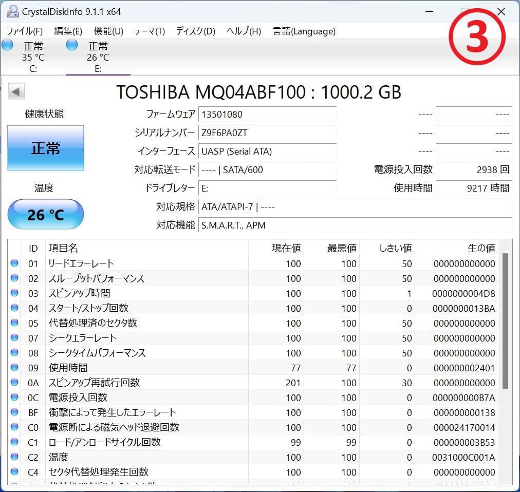Image resolution: width=520 pixels, height=492 pixels.
Task: Open the 言語(Language) menu
Action: point(303,31)
